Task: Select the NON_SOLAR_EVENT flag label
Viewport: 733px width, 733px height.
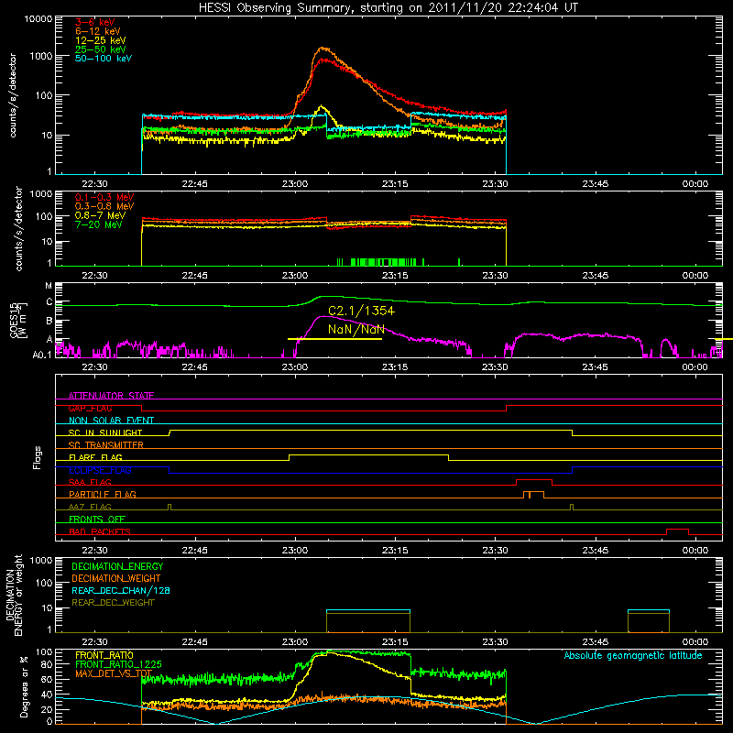Action: click(x=111, y=421)
